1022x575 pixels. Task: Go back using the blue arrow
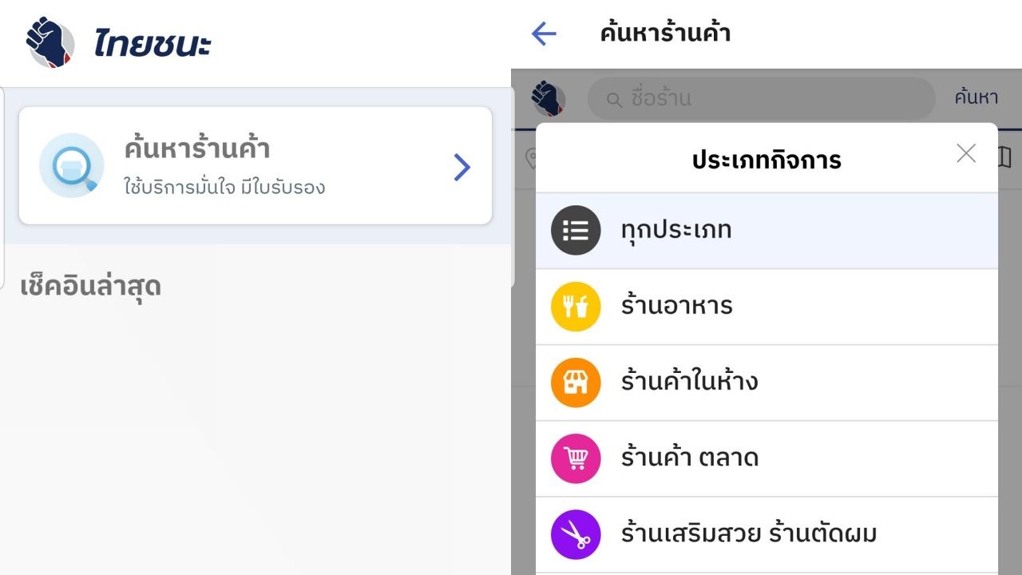[x=544, y=34]
